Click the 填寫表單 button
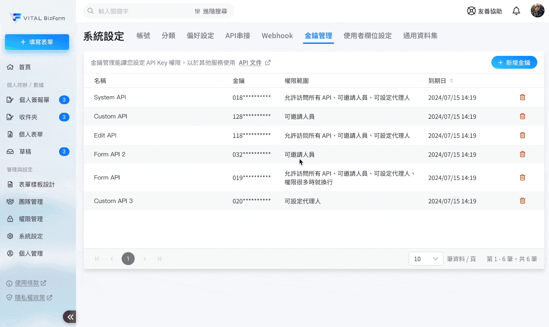 tap(37, 42)
